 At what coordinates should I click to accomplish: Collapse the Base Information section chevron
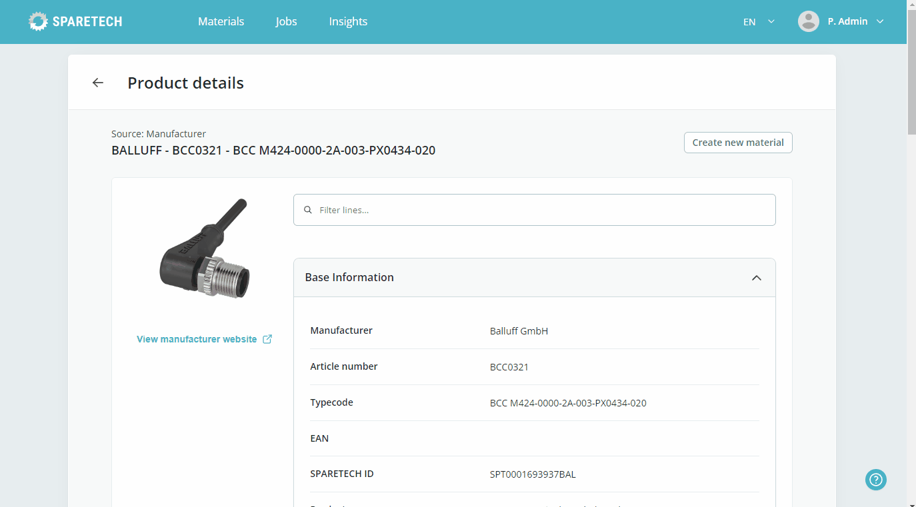coord(757,278)
